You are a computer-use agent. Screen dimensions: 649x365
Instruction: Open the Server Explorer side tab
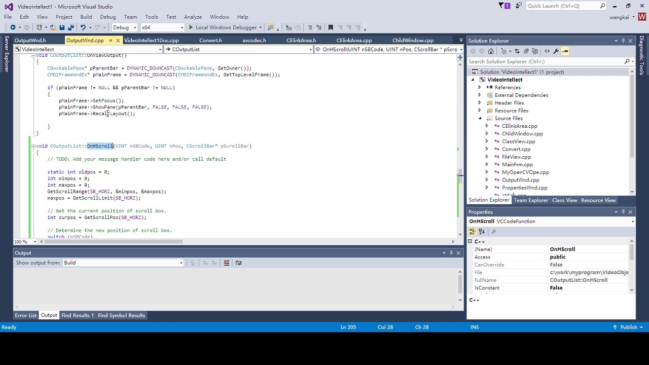7,54
